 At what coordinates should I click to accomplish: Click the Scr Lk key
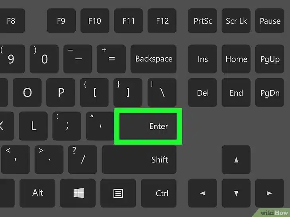236,21
